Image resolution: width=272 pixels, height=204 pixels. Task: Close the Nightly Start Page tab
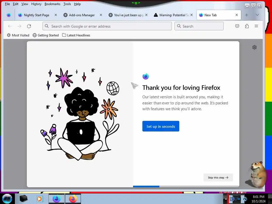(56, 15)
